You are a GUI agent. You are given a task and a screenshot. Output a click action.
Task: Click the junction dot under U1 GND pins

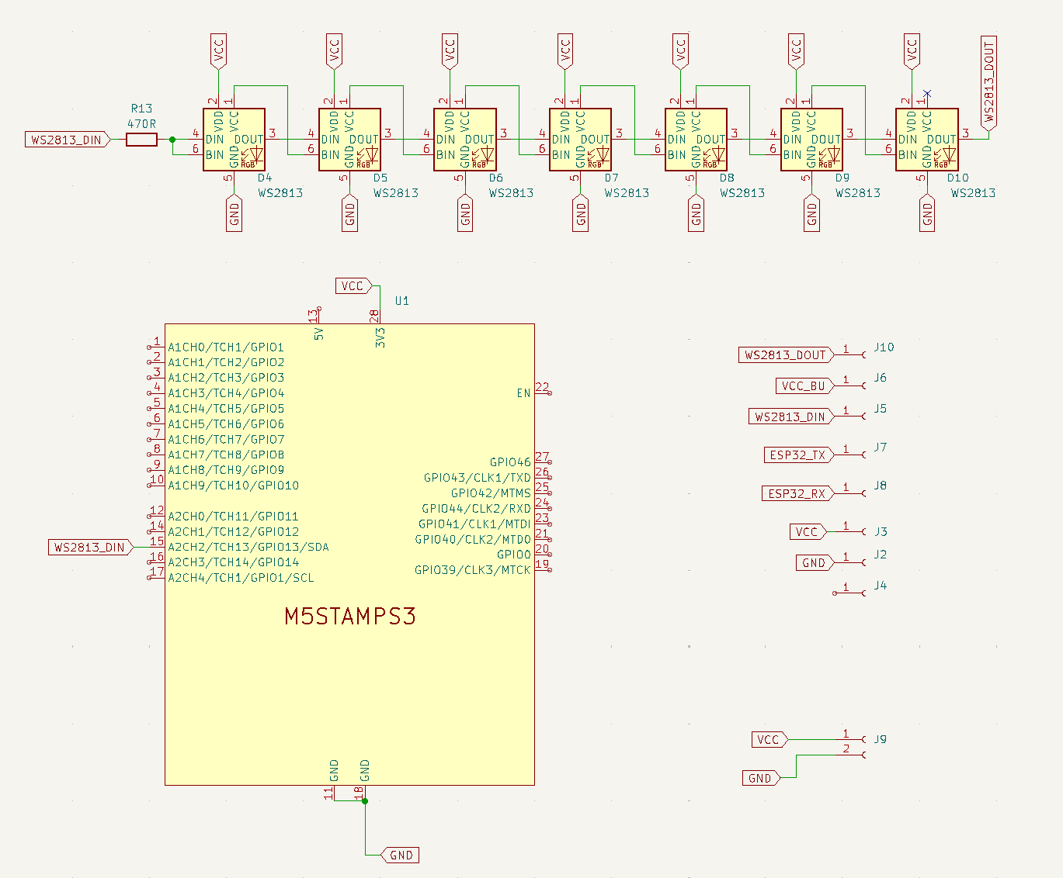pyautogui.click(x=365, y=800)
